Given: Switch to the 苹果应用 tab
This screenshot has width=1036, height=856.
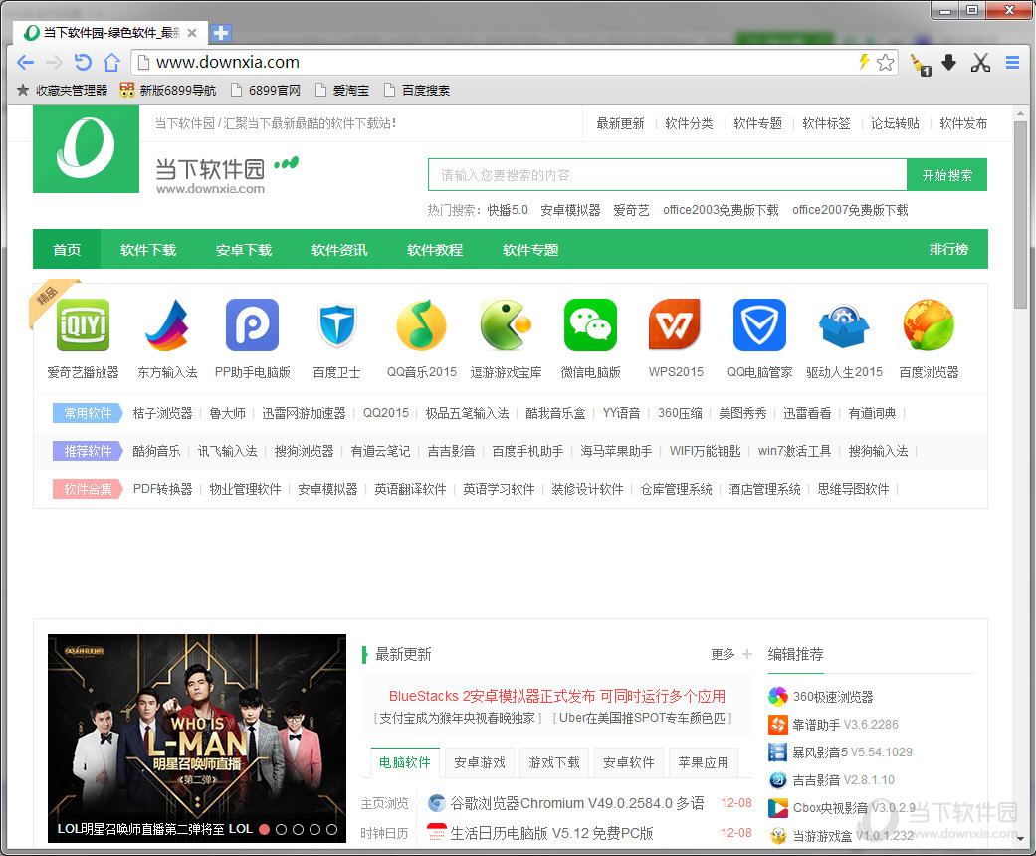Looking at the screenshot, I should (x=703, y=762).
